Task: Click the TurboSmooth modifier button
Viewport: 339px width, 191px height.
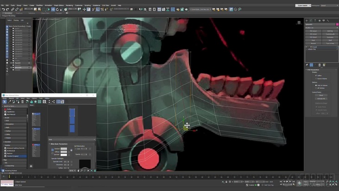Action: [x=330, y=34]
